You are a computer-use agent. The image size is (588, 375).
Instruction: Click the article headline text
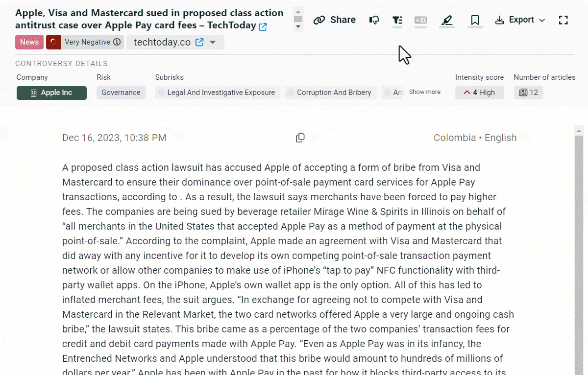[x=149, y=19]
